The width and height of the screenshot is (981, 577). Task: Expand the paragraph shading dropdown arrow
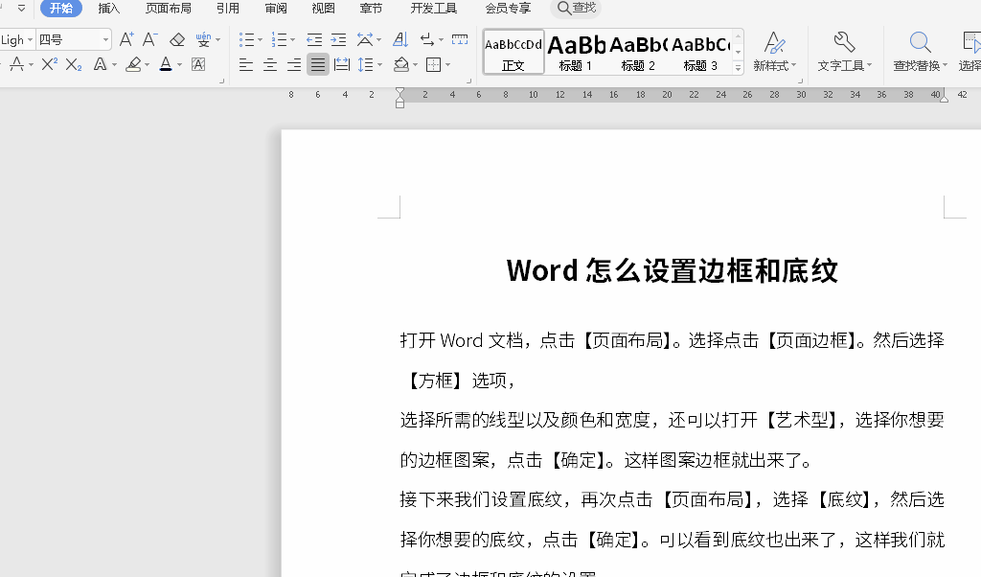coord(416,65)
